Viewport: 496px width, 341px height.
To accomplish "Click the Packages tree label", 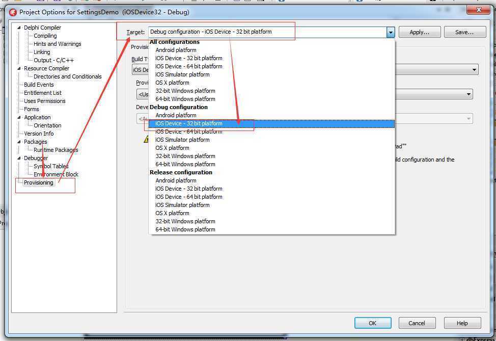I will coord(36,142).
